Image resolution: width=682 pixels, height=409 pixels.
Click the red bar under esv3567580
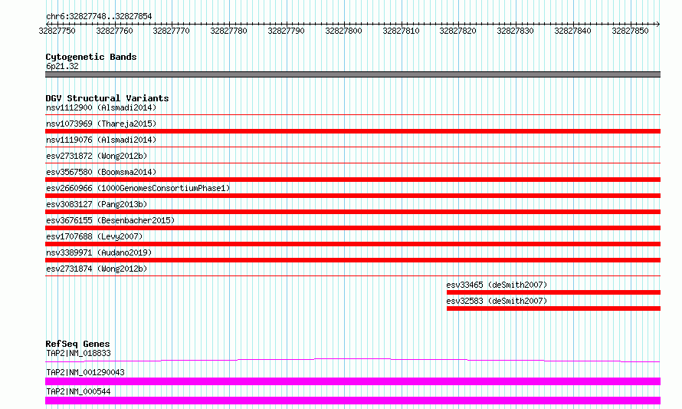pyautogui.click(x=352, y=180)
